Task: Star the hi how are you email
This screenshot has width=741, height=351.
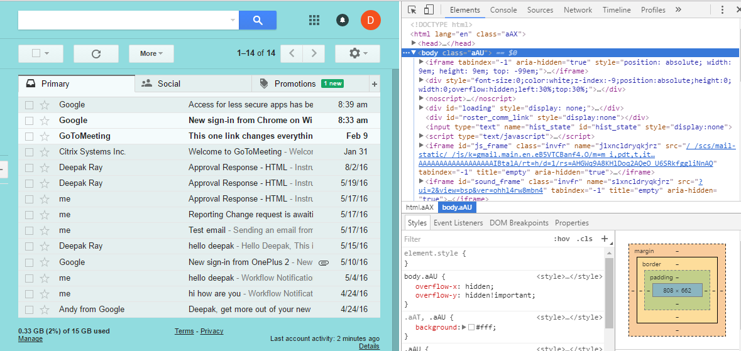Action: tap(45, 294)
